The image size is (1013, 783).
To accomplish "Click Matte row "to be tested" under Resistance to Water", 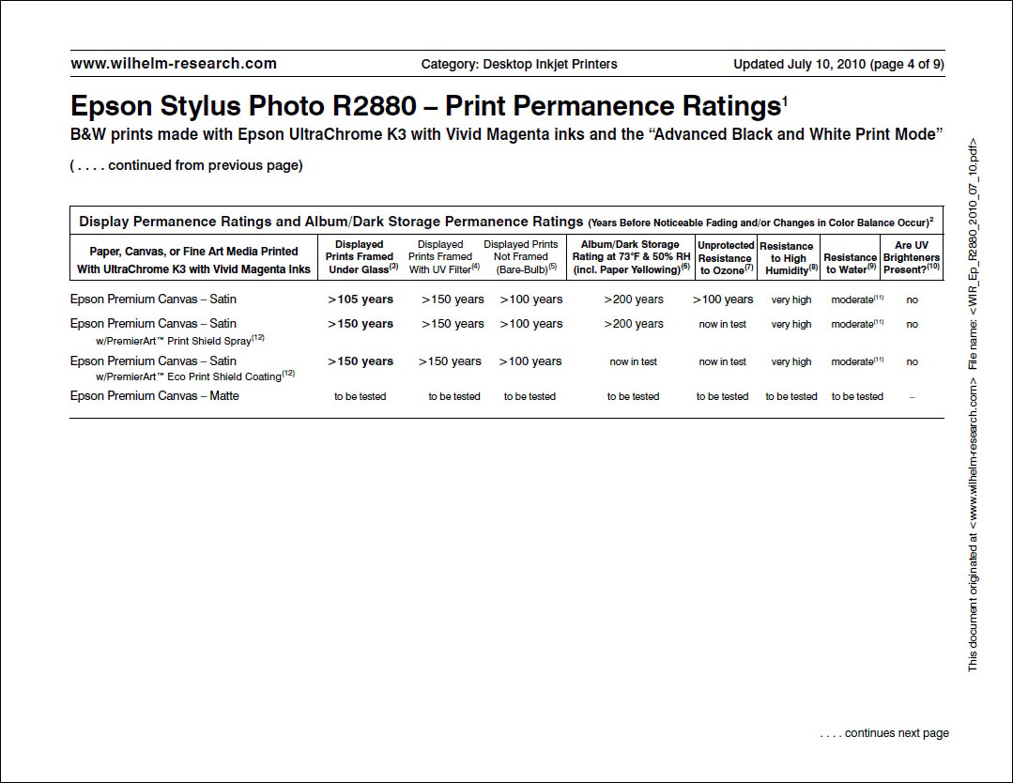I will point(857,397).
